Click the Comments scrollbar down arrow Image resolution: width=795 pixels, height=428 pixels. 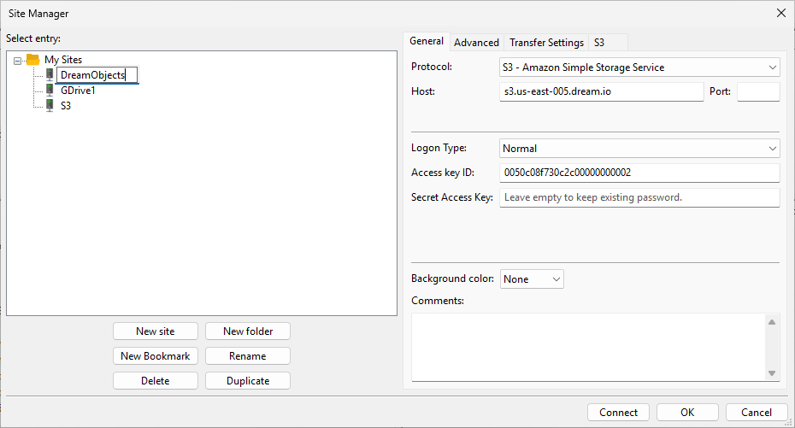tap(772, 373)
